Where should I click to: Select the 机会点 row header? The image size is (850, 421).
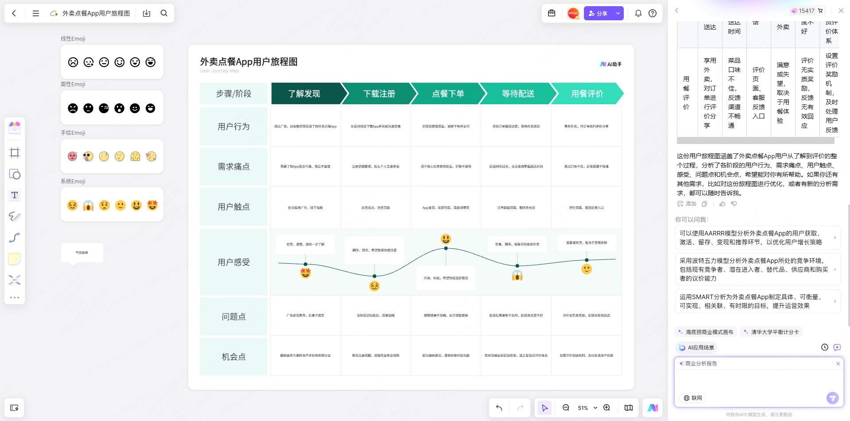pyautogui.click(x=234, y=357)
